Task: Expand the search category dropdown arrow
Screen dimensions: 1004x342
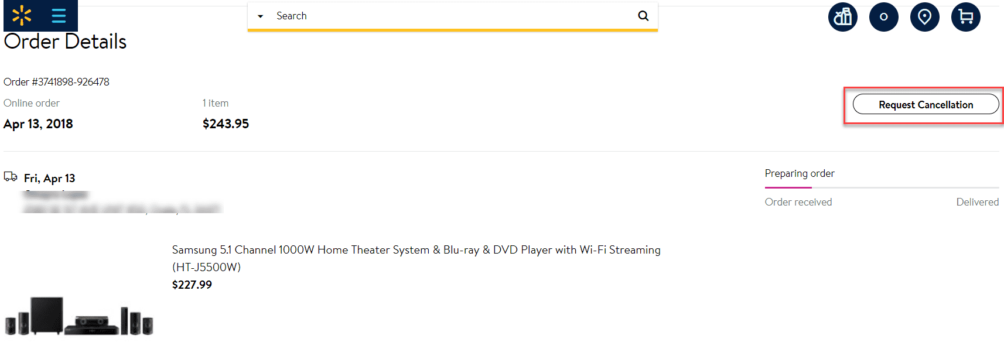Action: [x=261, y=16]
